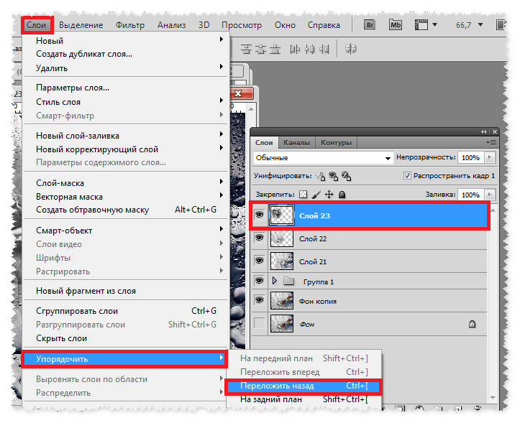Hide layer Слой 23
520x423 pixels.
259,215
